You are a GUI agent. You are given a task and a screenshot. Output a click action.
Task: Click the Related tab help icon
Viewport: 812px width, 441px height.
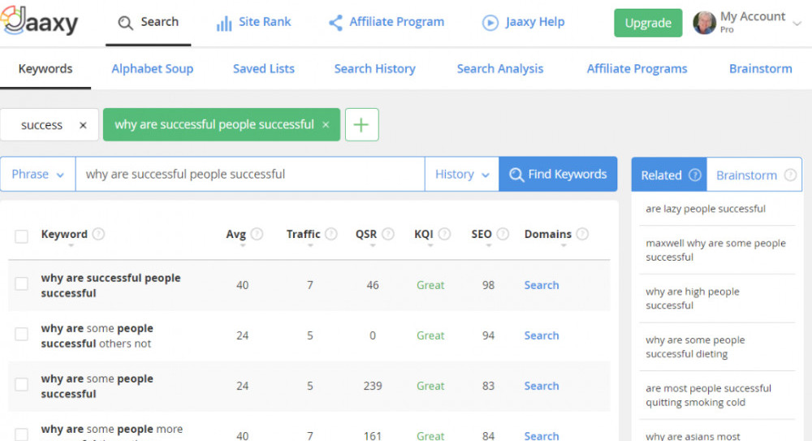click(x=695, y=175)
